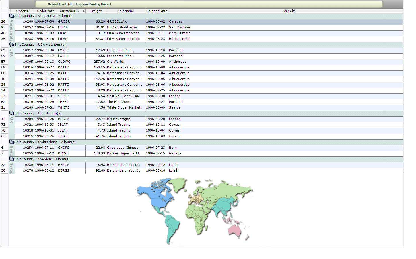Sort by the OrderID column header
This screenshot has height=259, width=416.
[23, 11]
